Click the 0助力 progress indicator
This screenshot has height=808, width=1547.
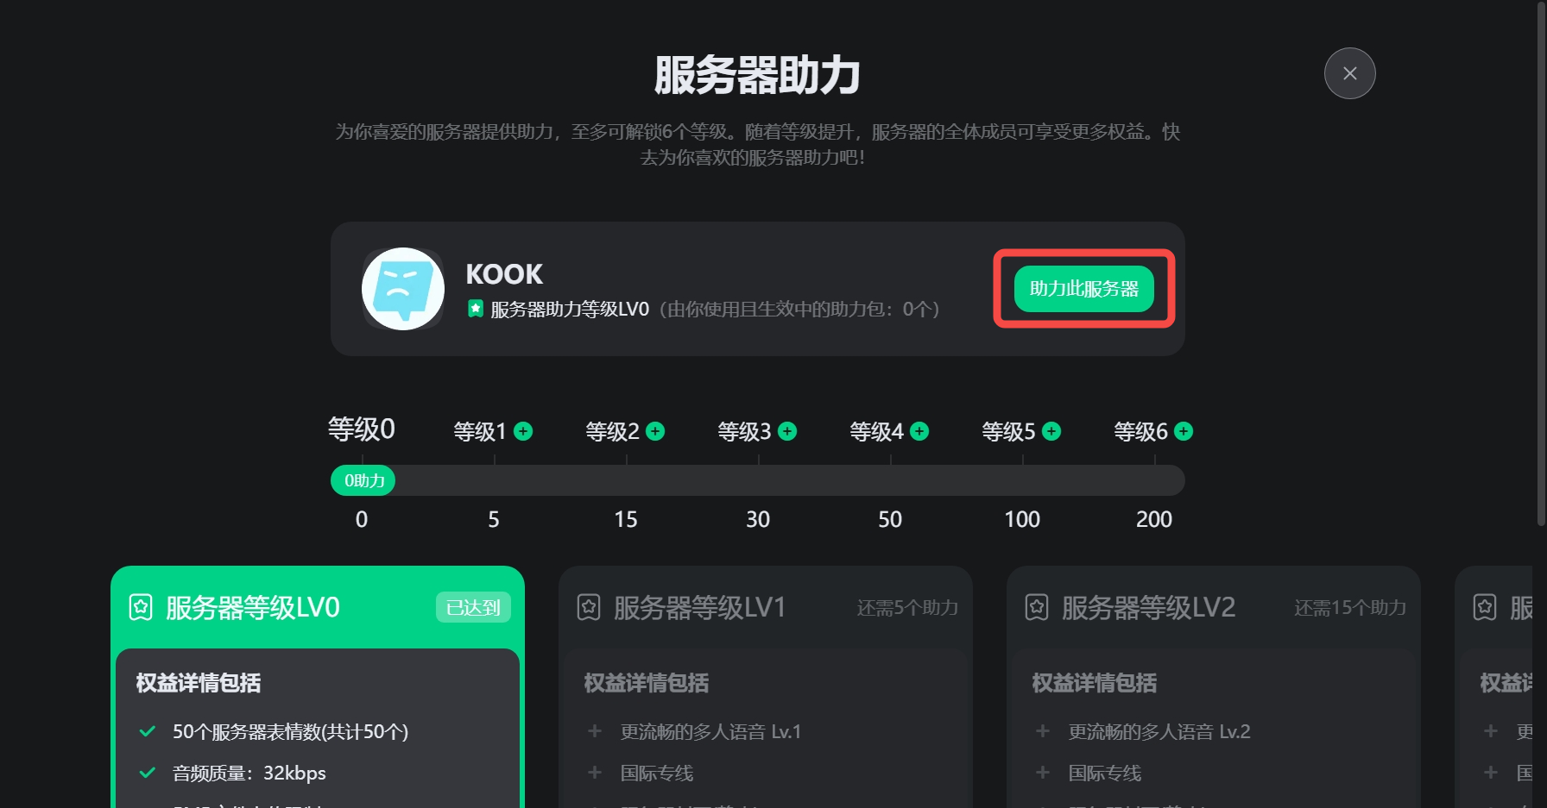(363, 480)
